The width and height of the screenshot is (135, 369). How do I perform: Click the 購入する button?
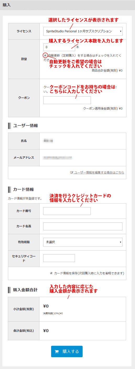coord(67,351)
